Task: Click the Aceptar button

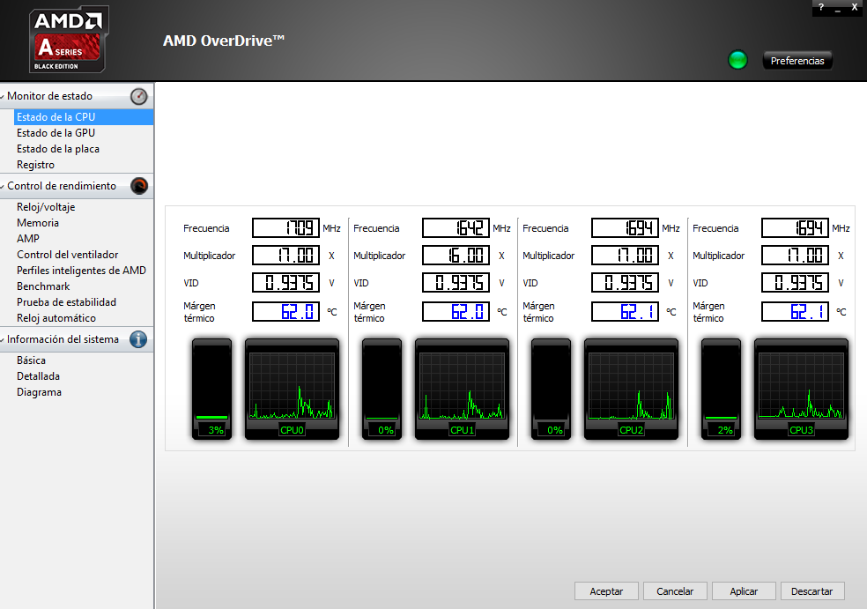Action: coord(606,591)
